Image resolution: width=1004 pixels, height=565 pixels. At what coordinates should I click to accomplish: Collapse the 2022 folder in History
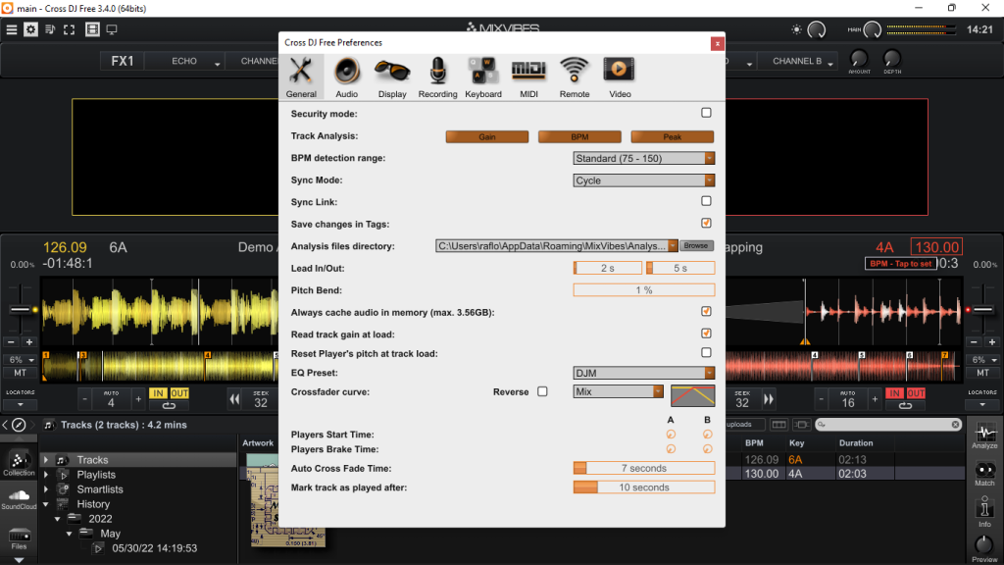click(59, 518)
